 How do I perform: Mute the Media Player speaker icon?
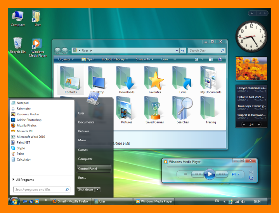coord(234,174)
